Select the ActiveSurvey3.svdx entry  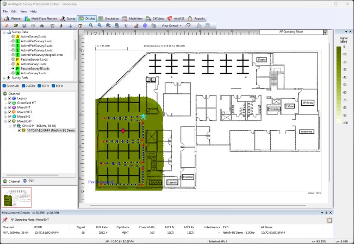pos(33,73)
